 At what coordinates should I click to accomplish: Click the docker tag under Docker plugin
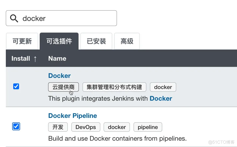tap(163, 87)
